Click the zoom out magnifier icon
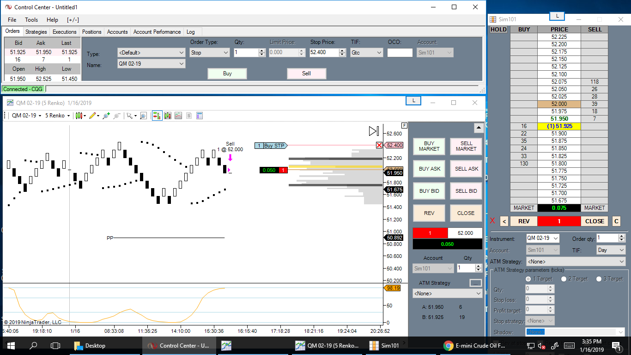The image size is (631, 355). click(x=117, y=116)
